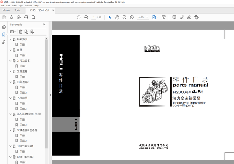Switch to the Home tab
This screenshot has height=164, width=234.
pos(6,11)
